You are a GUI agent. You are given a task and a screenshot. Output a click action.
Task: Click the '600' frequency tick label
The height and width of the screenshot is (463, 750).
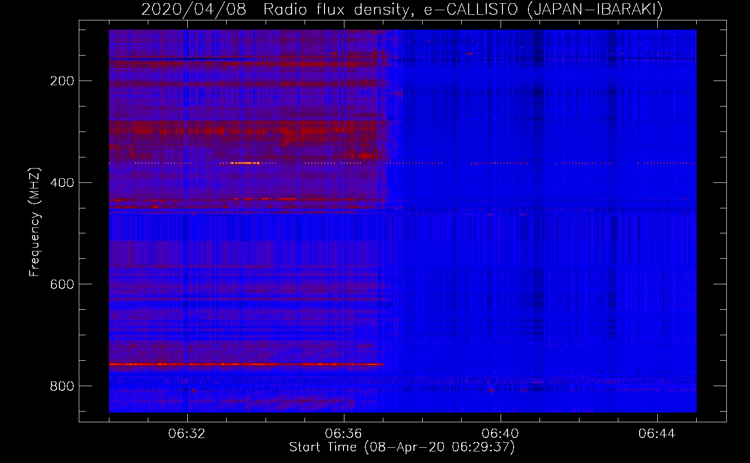pos(62,284)
